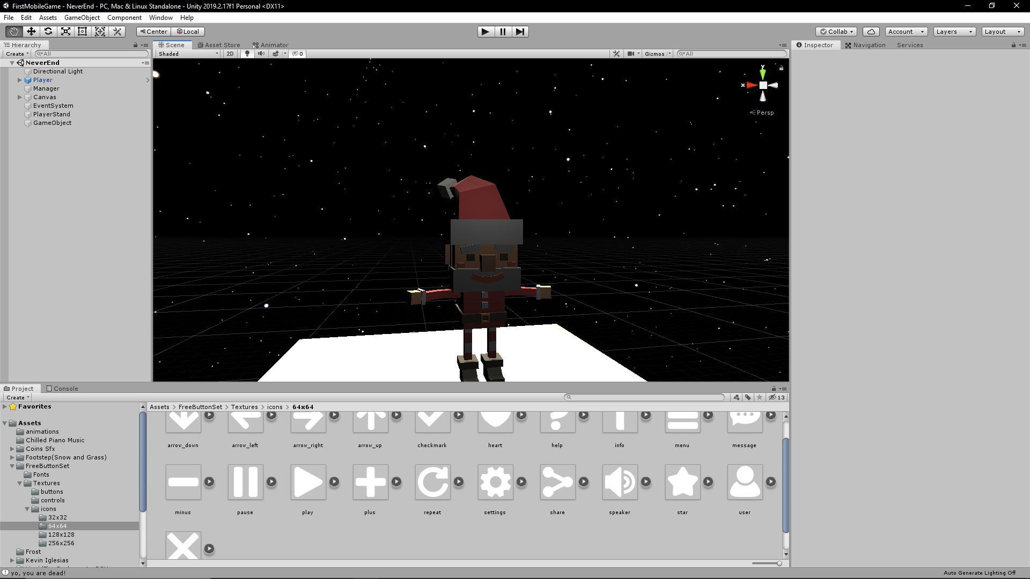Click the Pause button in toolbar
The width and height of the screenshot is (1030, 579).
click(503, 32)
